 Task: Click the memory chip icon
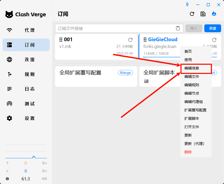pos(7,179)
